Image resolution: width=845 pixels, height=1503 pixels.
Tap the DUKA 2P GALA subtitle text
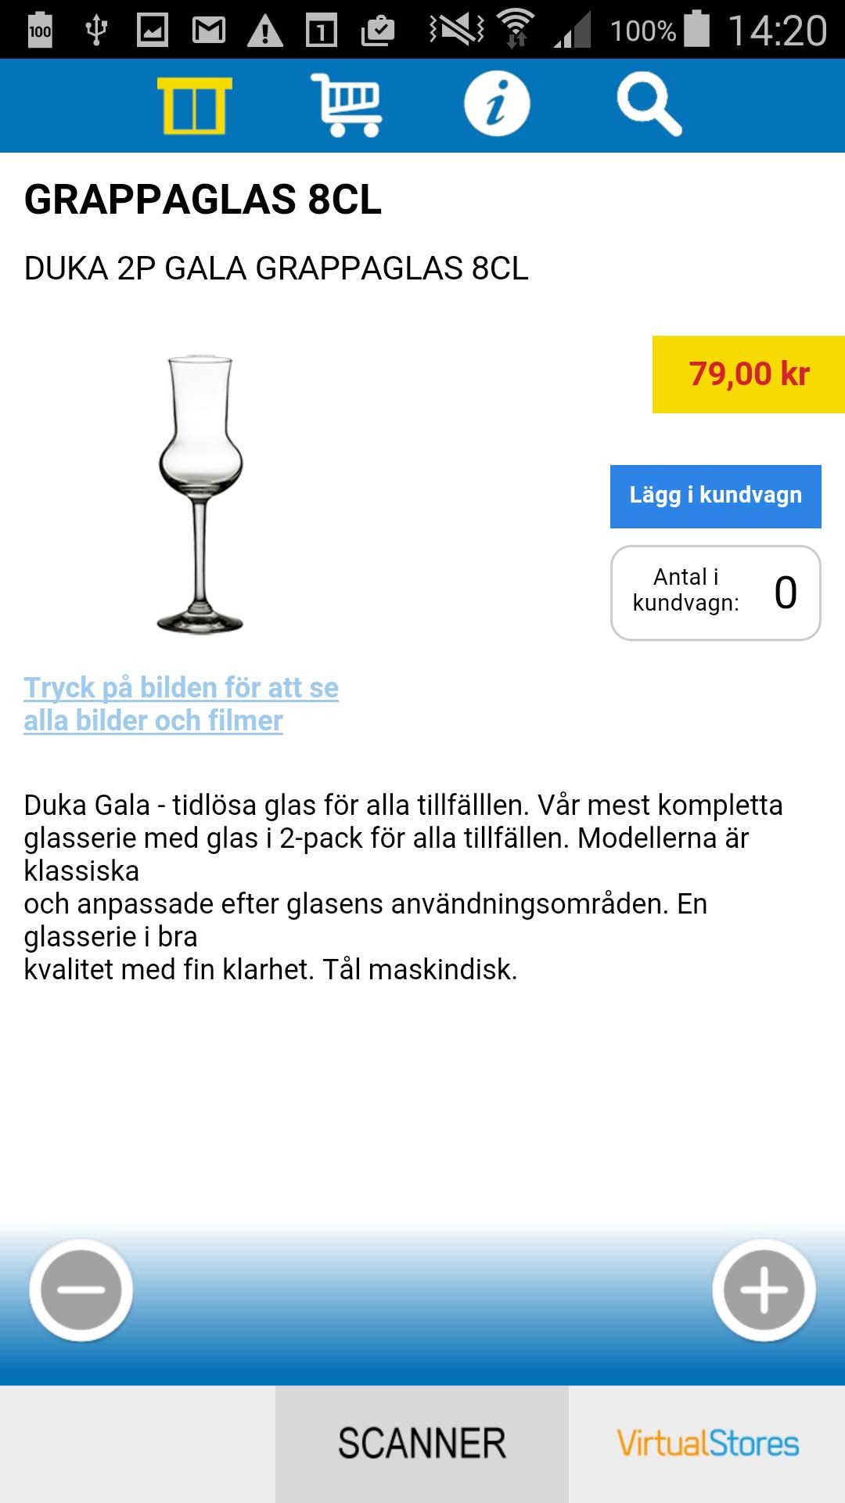click(x=275, y=270)
